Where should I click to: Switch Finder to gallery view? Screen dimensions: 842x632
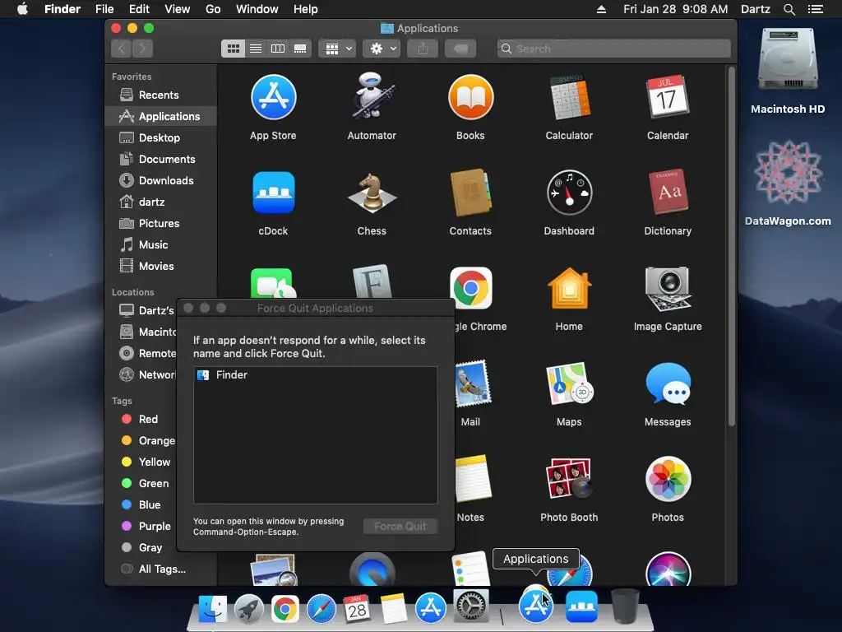300,49
